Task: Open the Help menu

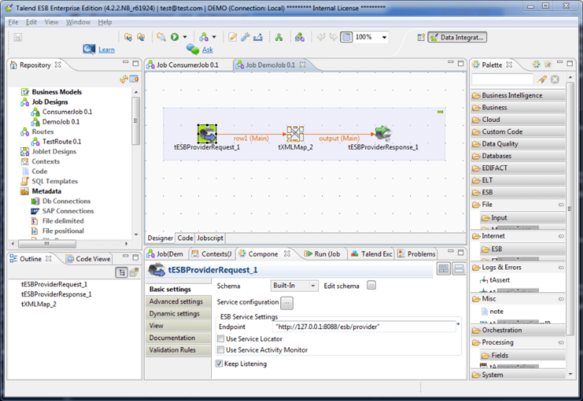Action: click(104, 22)
